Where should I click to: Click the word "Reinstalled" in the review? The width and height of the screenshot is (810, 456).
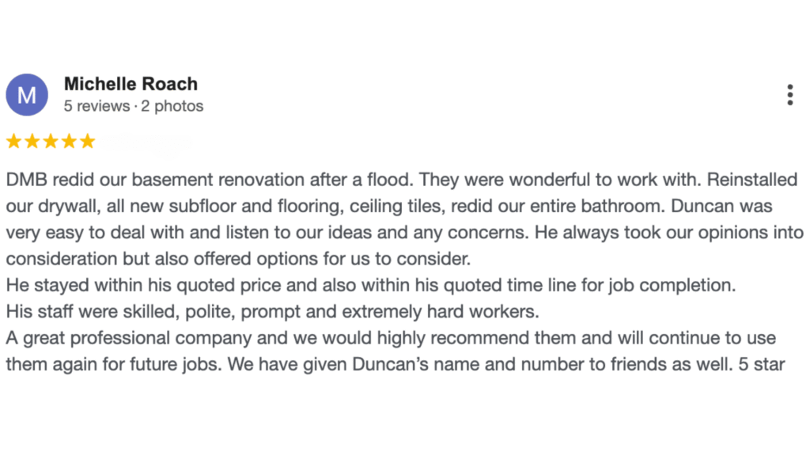click(x=752, y=180)
